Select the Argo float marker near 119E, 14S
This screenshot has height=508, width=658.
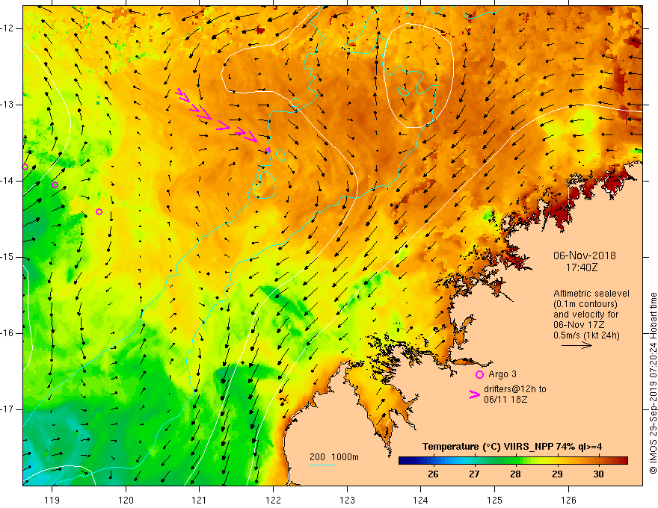(x=55, y=185)
